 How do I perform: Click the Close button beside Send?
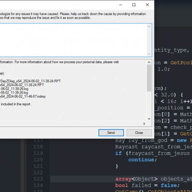coord(139,132)
